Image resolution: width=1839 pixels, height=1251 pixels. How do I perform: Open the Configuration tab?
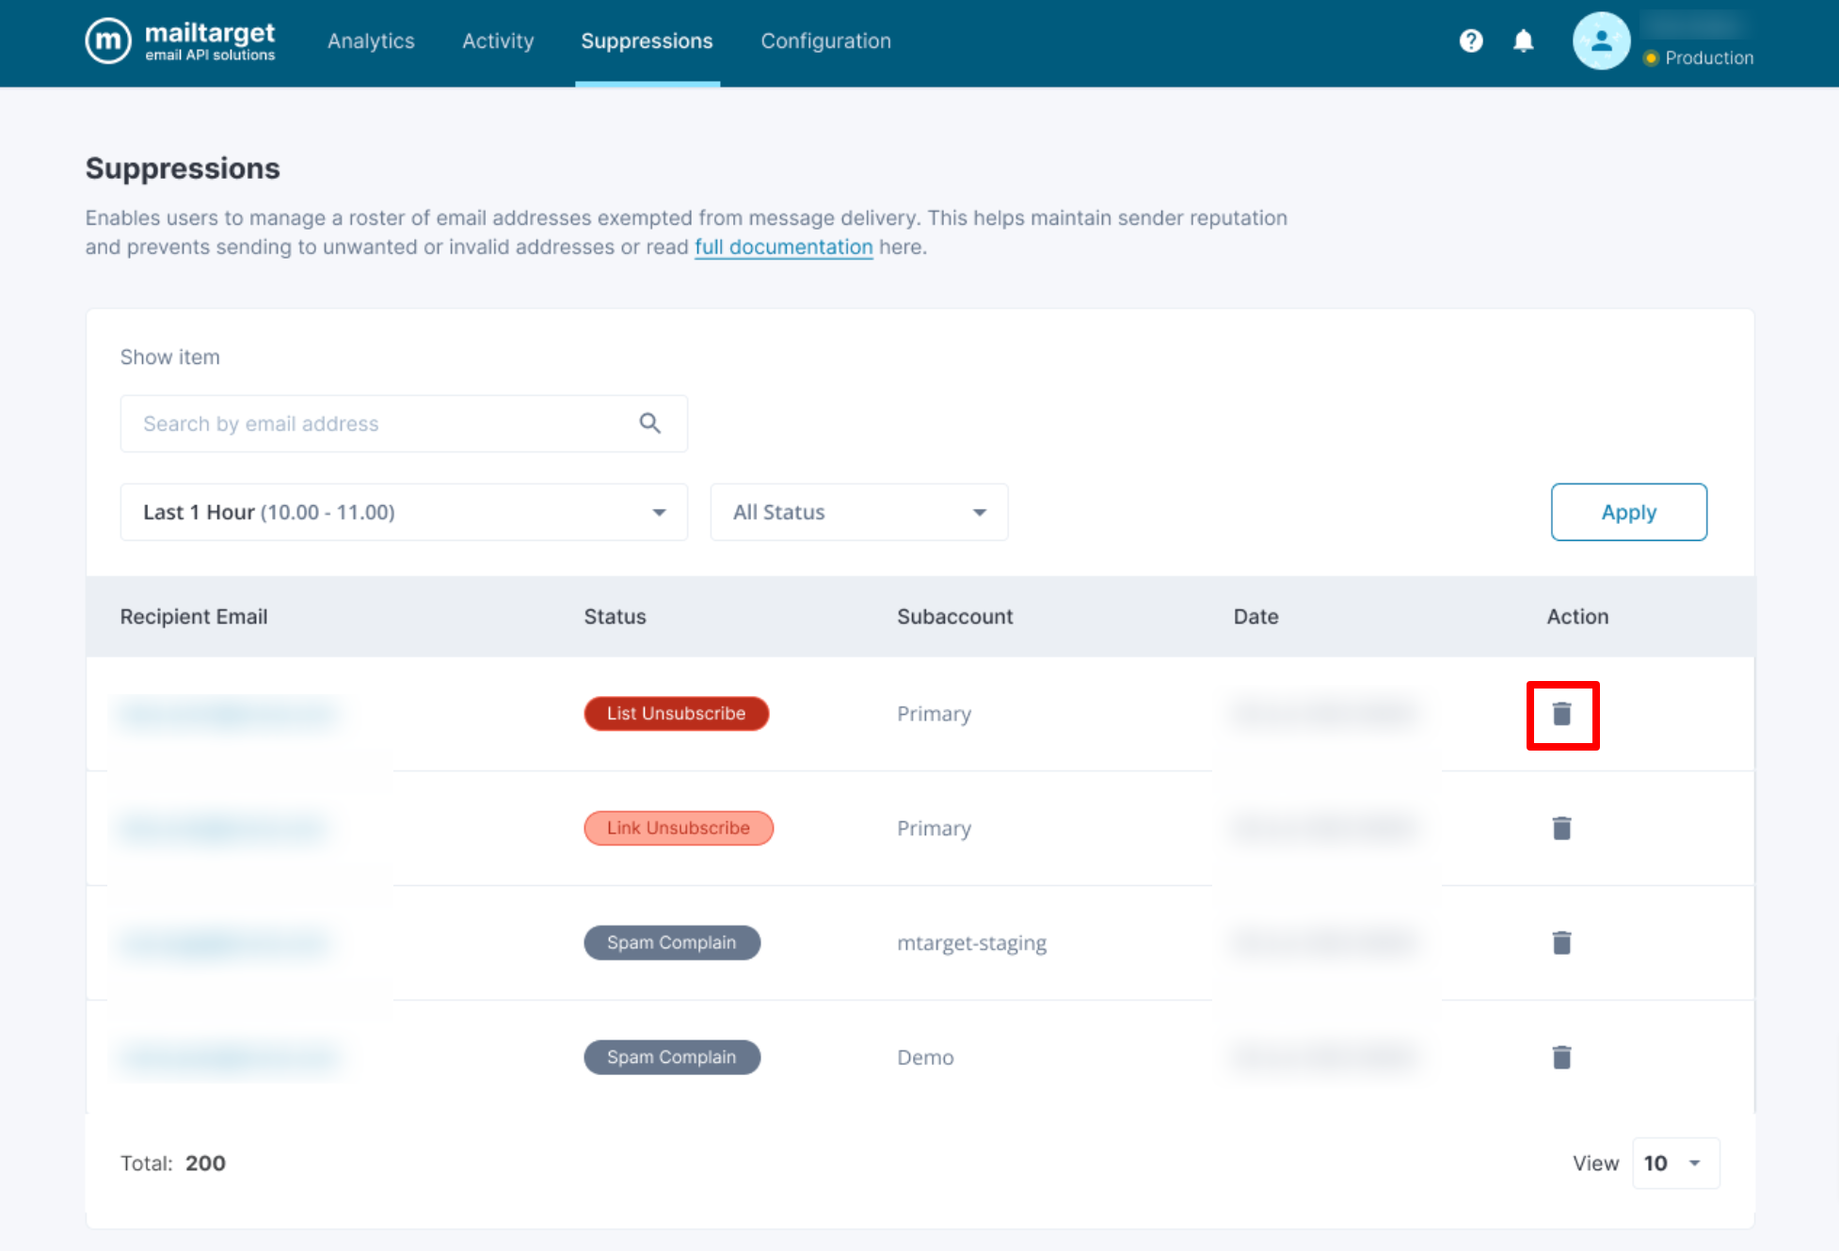point(825,41)
